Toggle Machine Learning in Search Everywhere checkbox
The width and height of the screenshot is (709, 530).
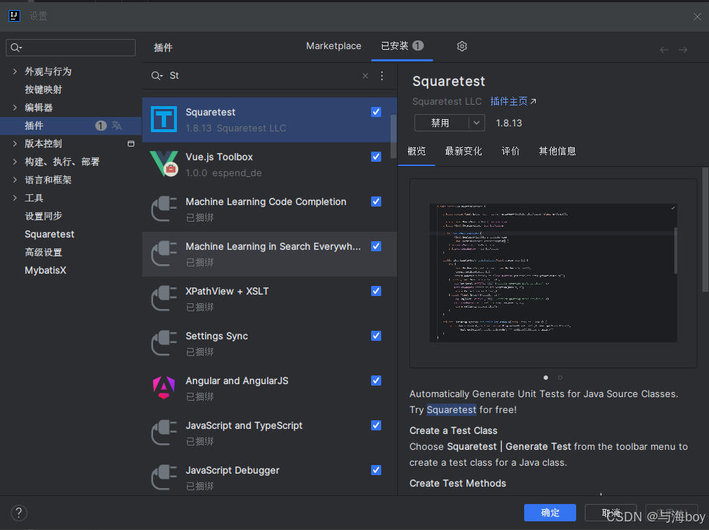pyautogui.click(x=376, y=246)
